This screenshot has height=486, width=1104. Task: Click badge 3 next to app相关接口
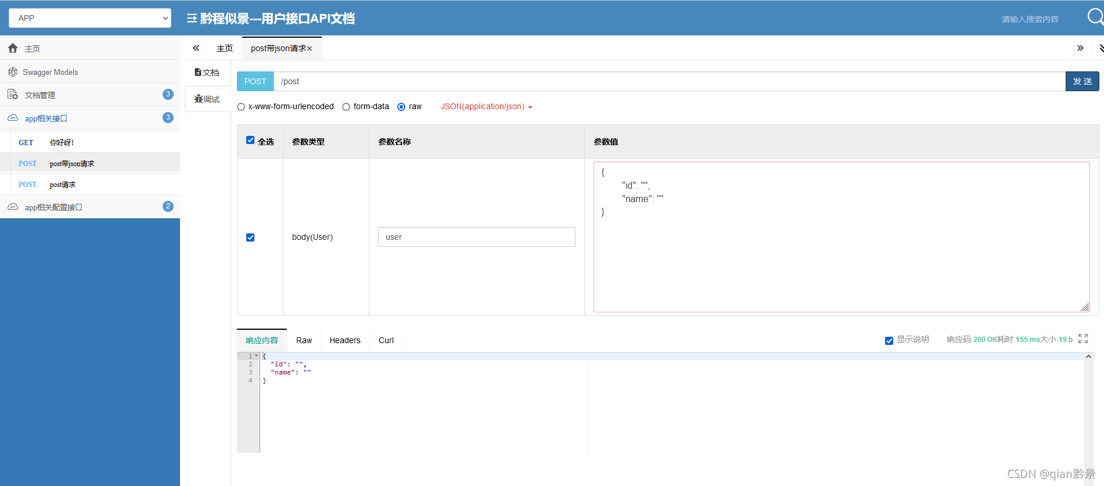tap(168, 117)
